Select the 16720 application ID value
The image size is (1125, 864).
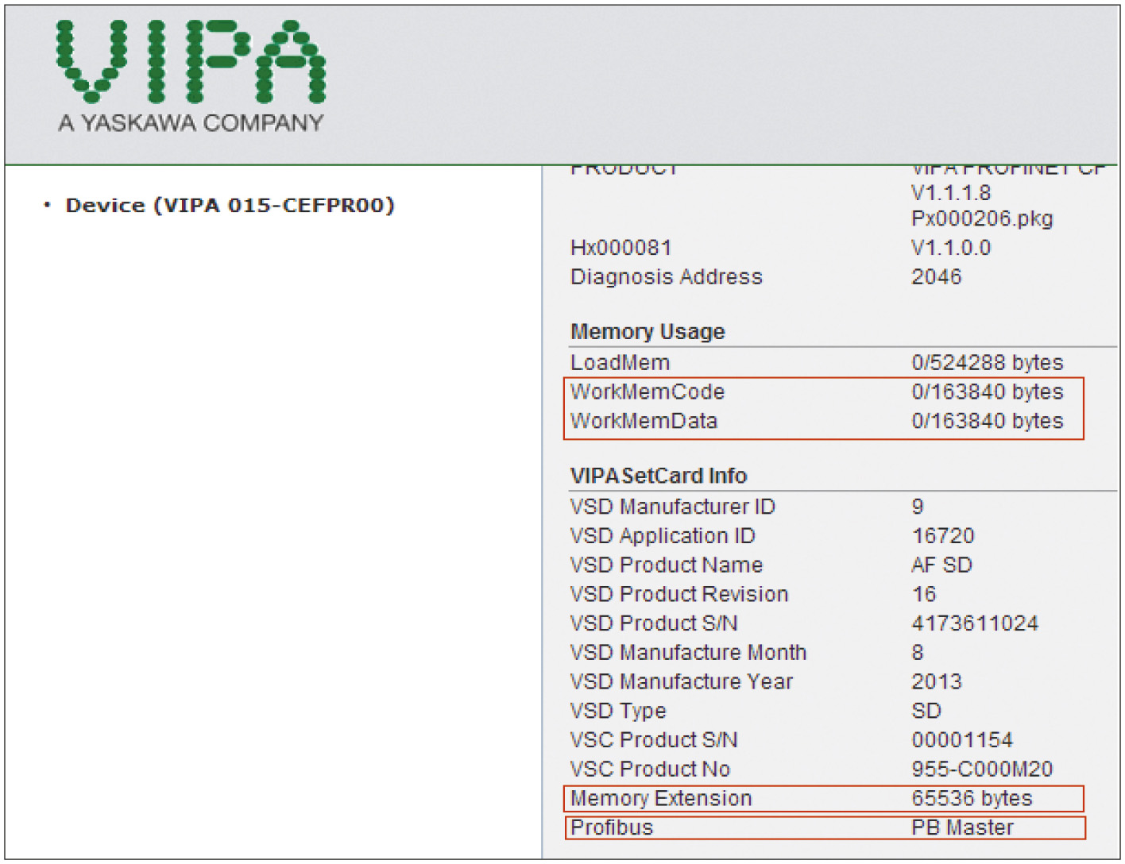pos(943,536)
